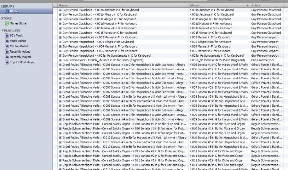The height and width of the screenshot is (170, 288).
Task: Uncheck the K 003 Allegro in Bb track
Action: click(x=60, y=42)
